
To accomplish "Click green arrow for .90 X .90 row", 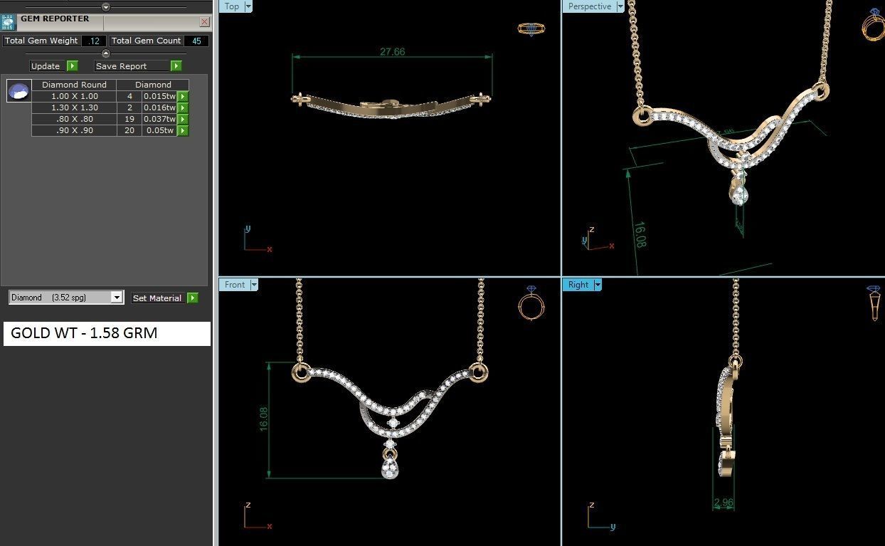I will coord(183,130).
